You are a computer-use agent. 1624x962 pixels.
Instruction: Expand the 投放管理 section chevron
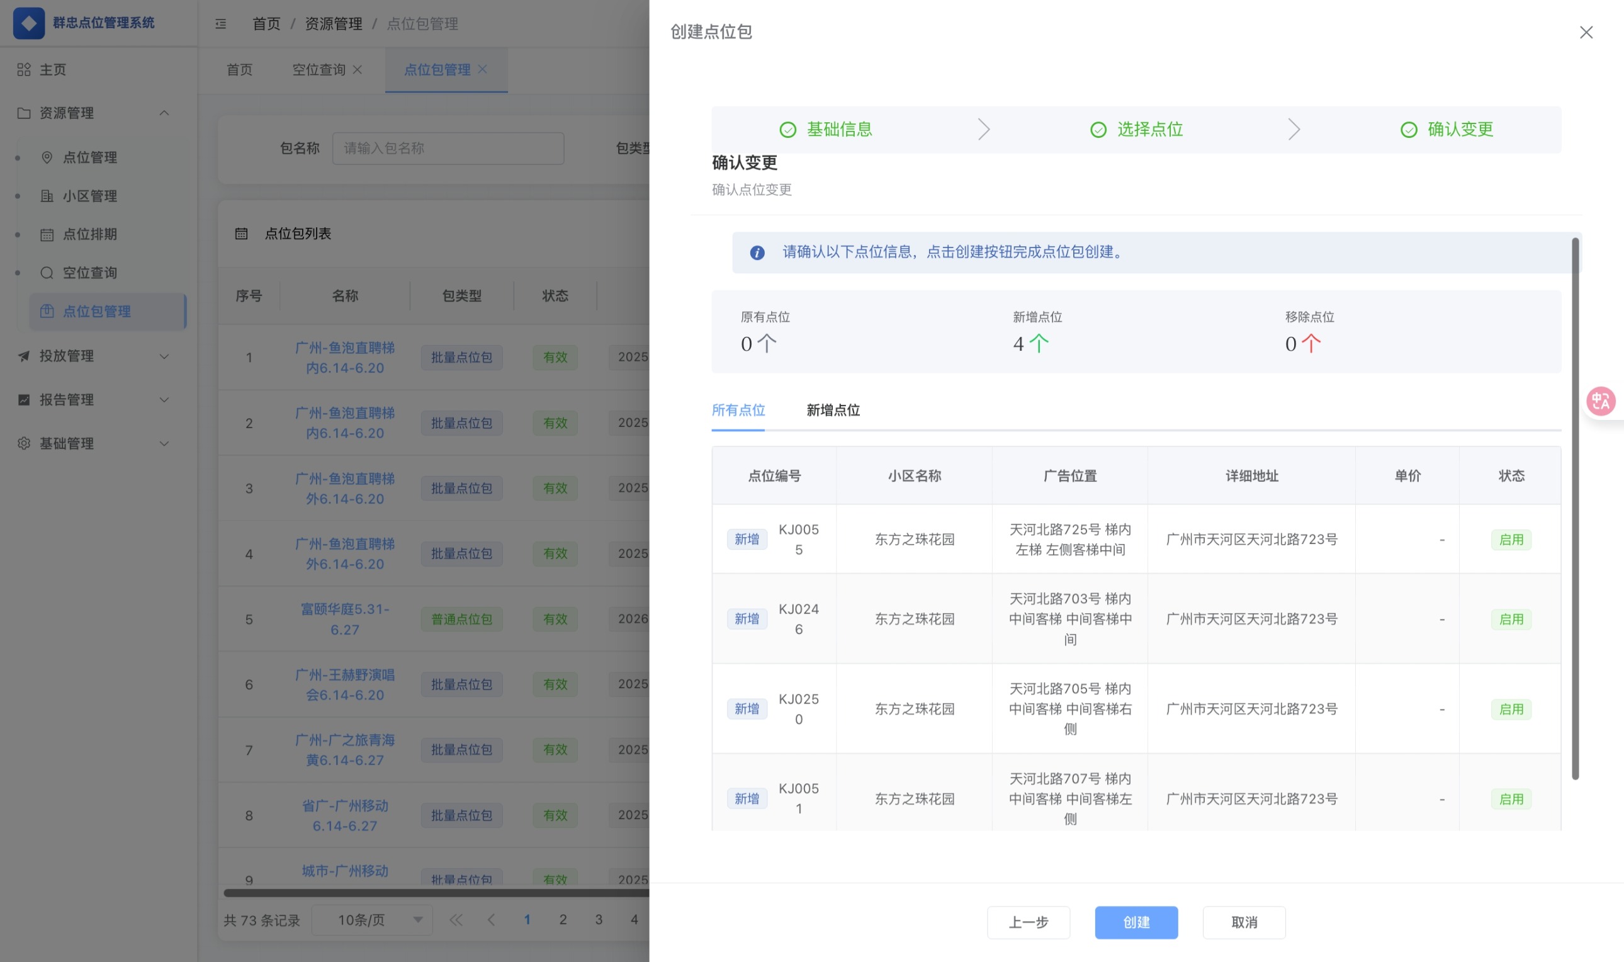[x=164, y=356]
